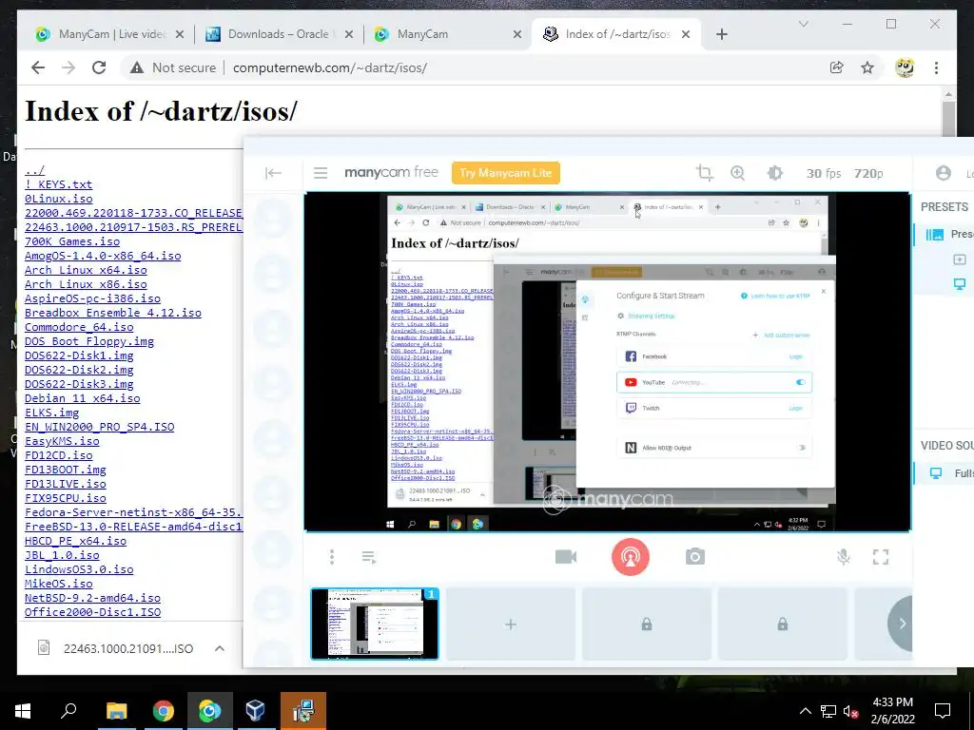This screenshot has height=730, width=974.
Task: Select the desktop preset monitor icon
Action: pyautogui.click(x=960, y=284)
